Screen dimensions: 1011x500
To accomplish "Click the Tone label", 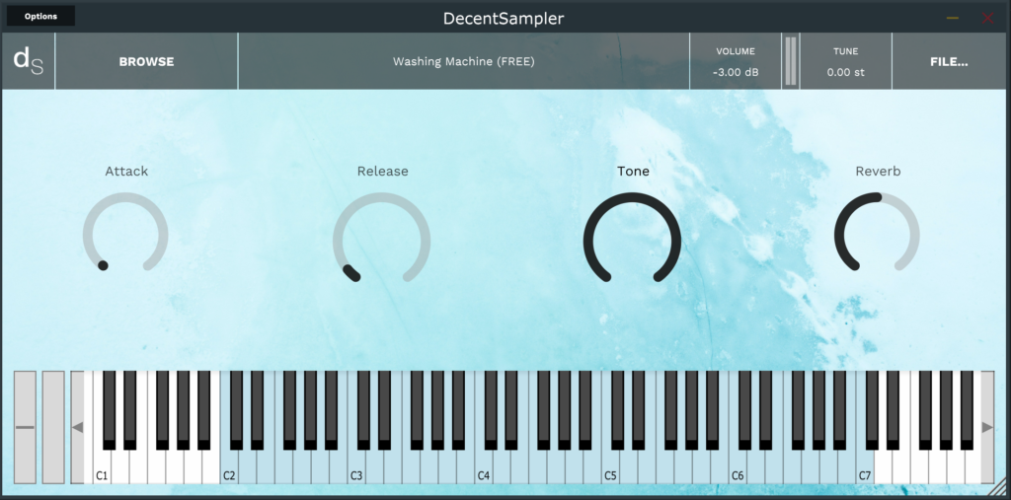I will click(633, 171).
